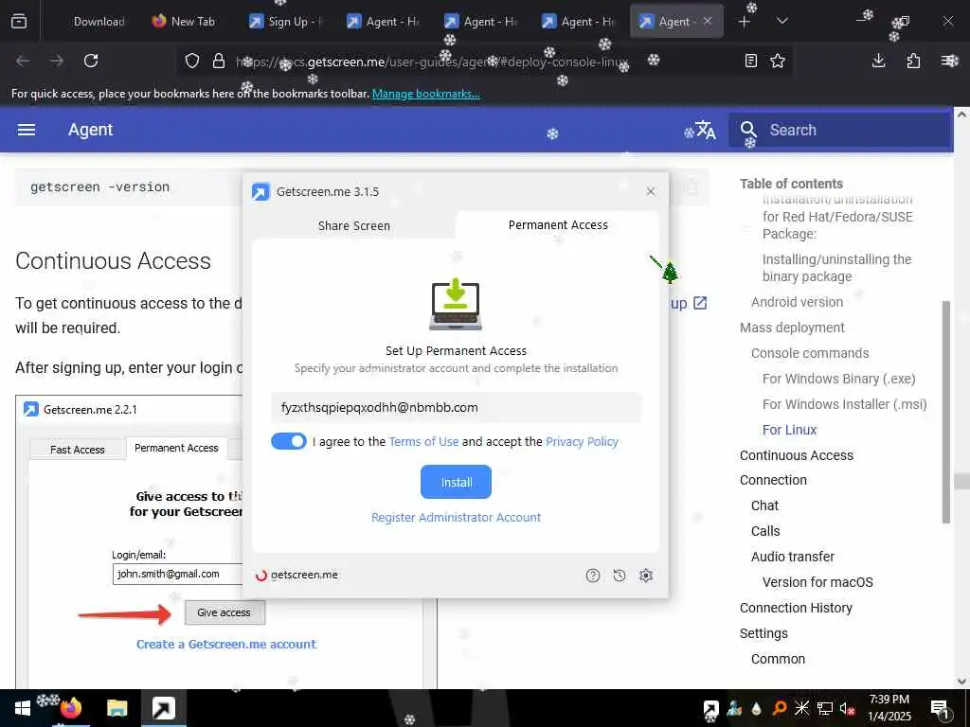Go back with browser back arrow
Image resolution: width=970 pixels, height=727 pixels.
click(23, 61)
